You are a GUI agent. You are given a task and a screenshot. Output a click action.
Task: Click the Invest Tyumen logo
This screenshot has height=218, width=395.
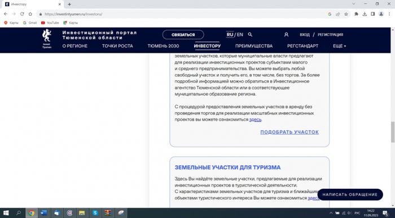point(47,38)
